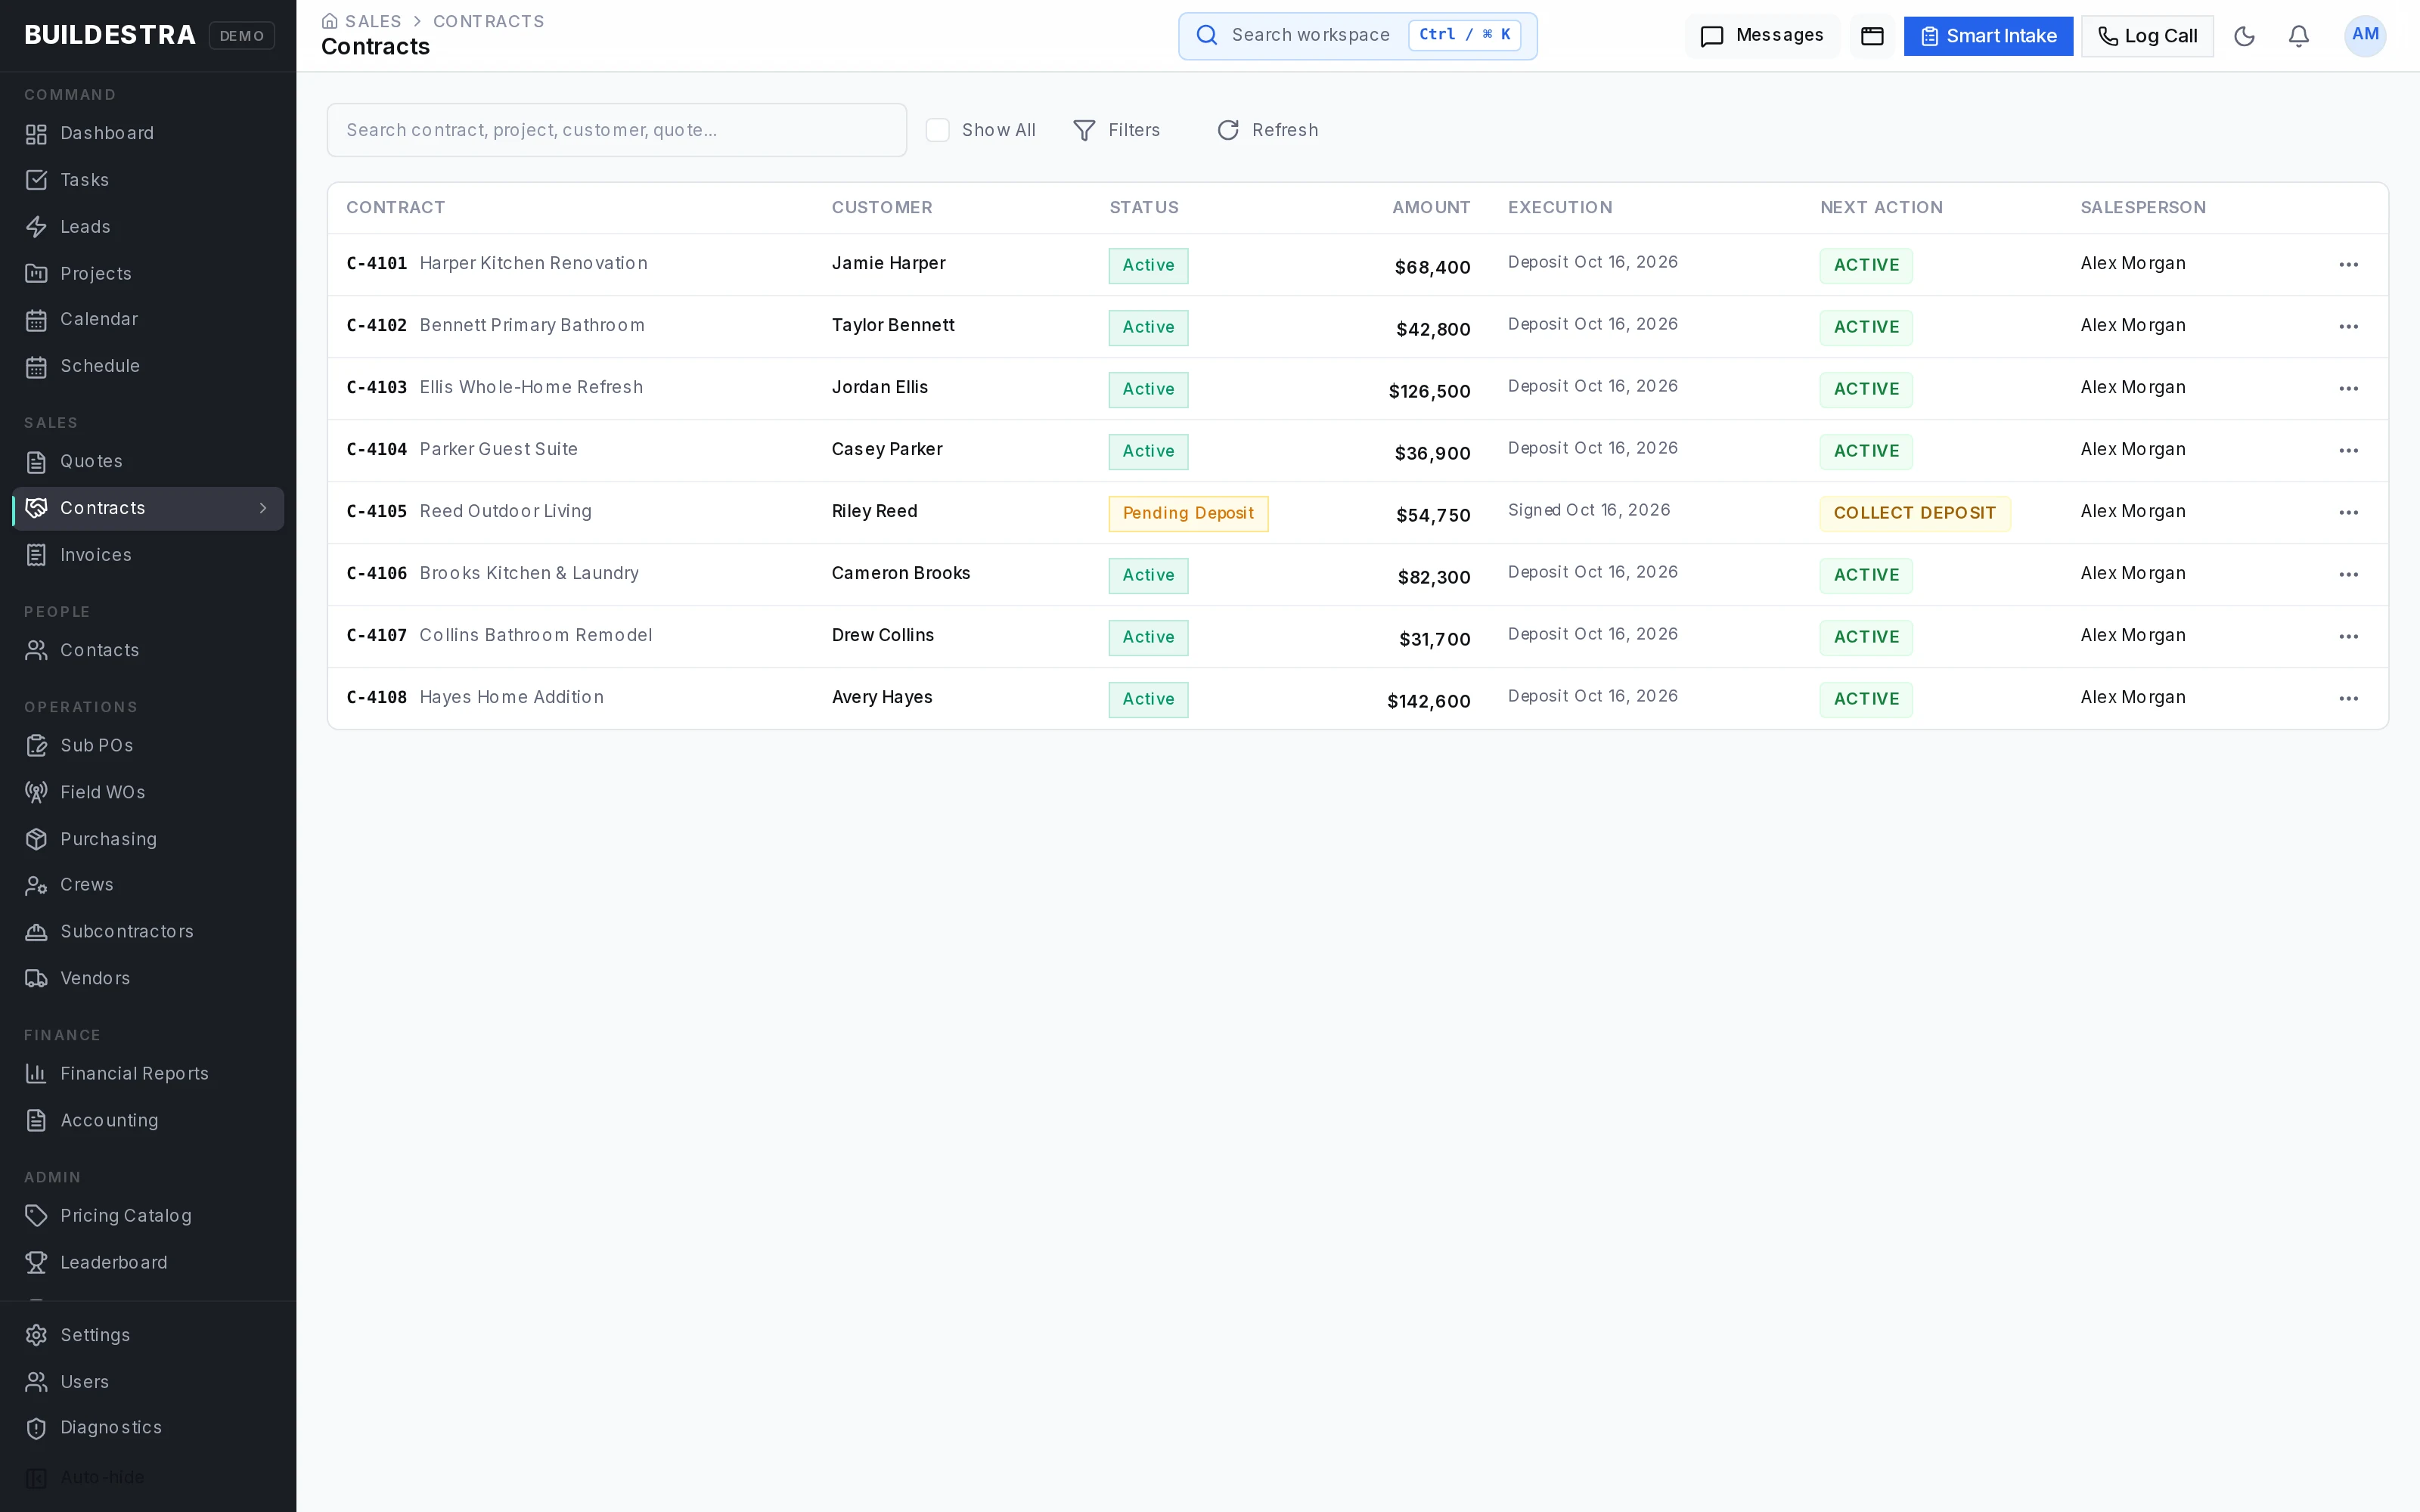This screenshot has height=1512, width=2420.
Task: Click customer name Cameron Brooks
Action: click(x=900, y=573)
